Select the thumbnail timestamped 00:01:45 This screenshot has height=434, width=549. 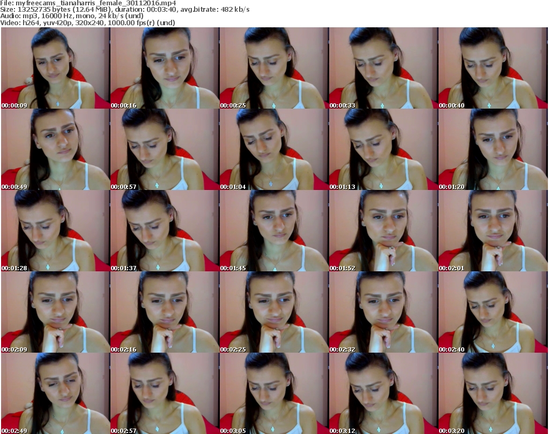(274, 231)
